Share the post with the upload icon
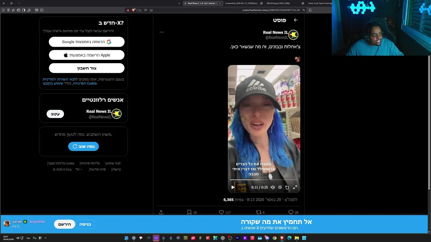Image resolution: width=431 pixels, height=242 pixels. 161,212
